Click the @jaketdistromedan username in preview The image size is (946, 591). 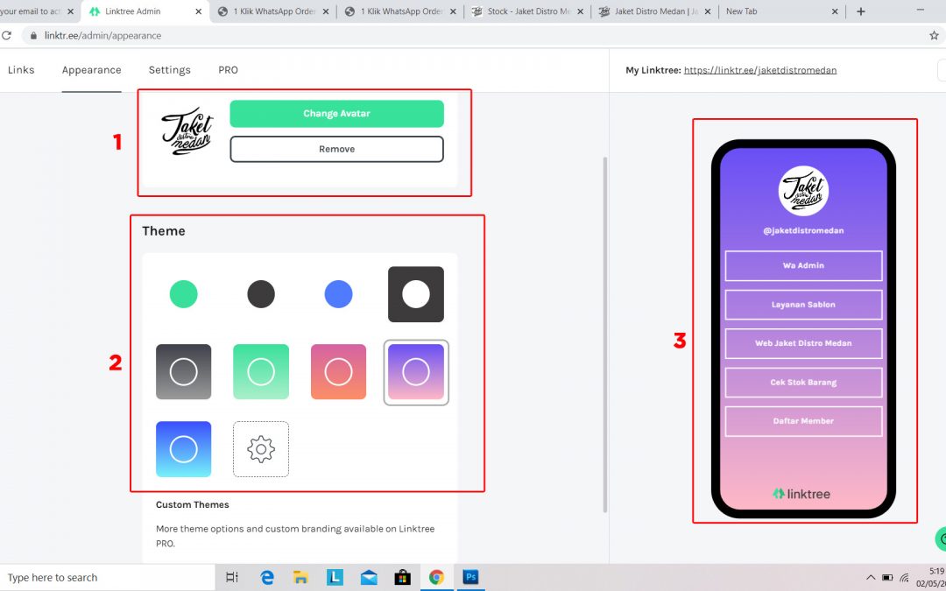803,230
